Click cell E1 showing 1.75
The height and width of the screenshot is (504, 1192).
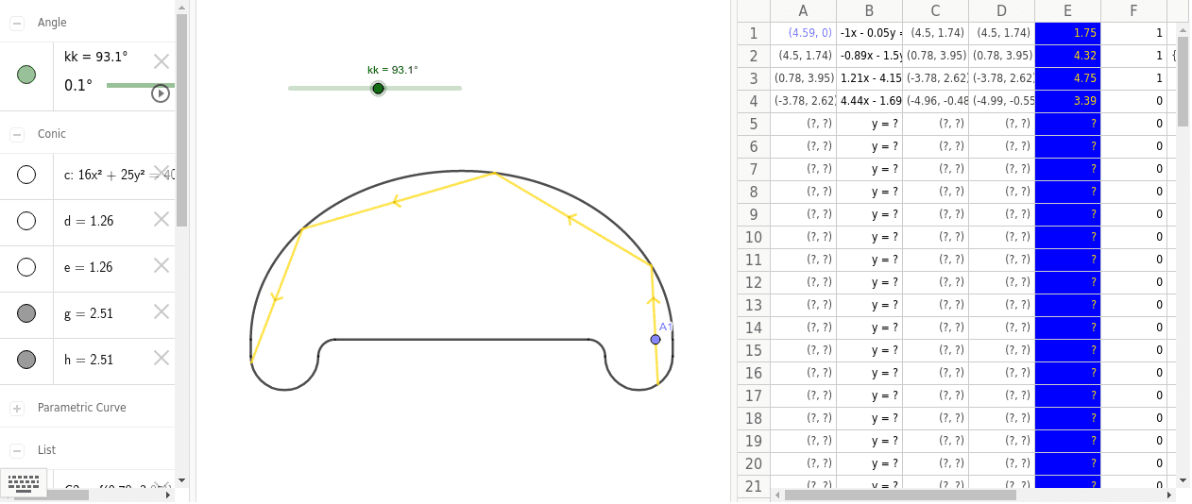point(1067,33)
